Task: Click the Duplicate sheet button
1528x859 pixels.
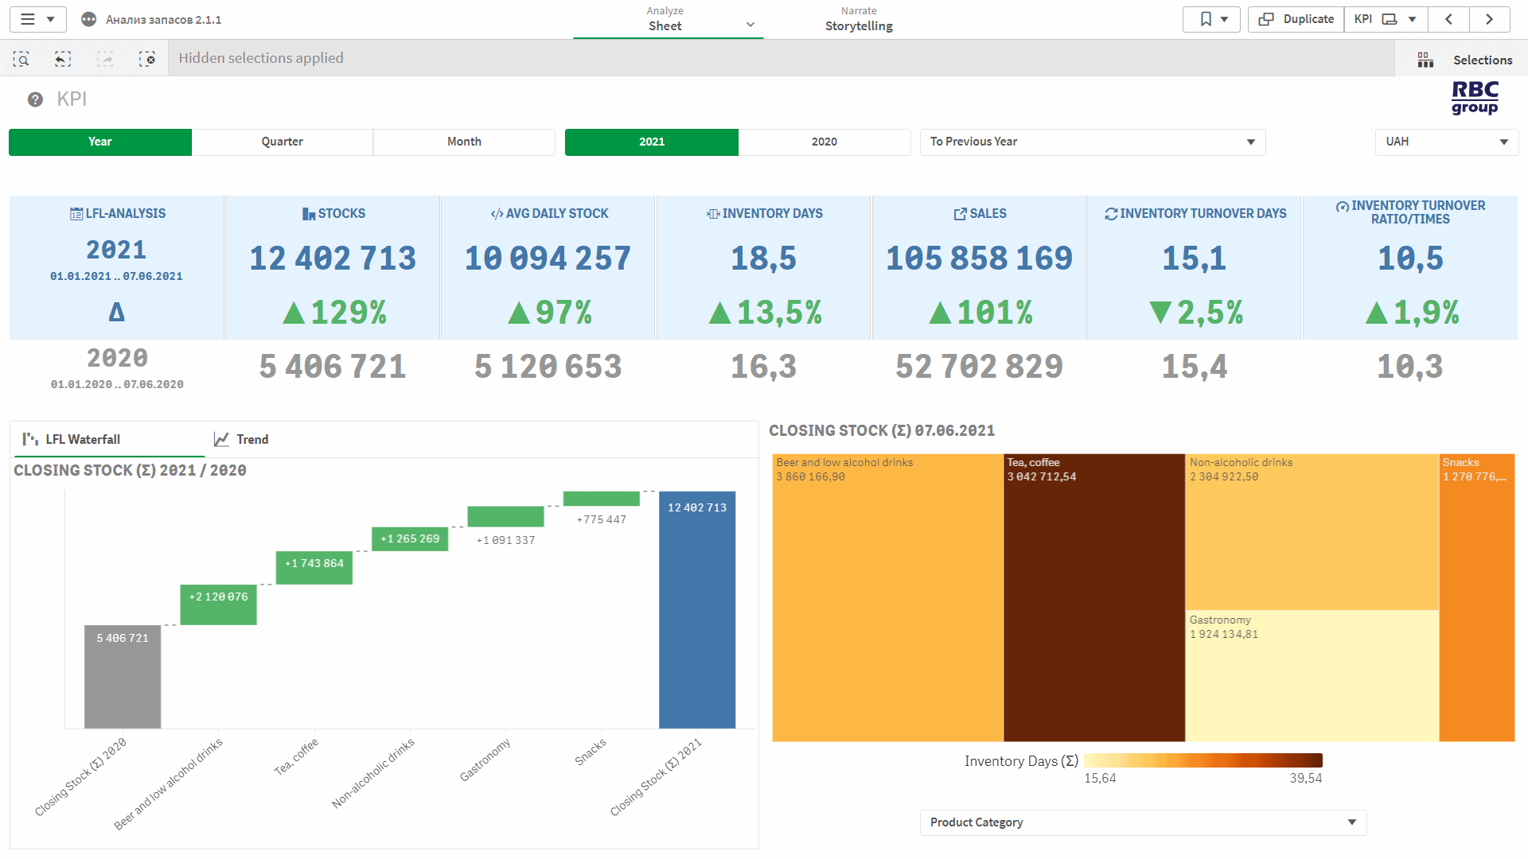Action: point(1295,19)
